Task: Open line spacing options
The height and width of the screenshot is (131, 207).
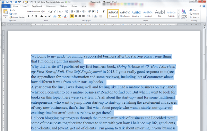Action: 89,16
